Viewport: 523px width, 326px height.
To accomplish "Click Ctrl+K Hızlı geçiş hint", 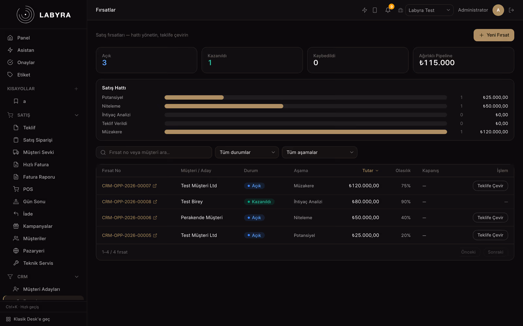I will coord(22,307).
